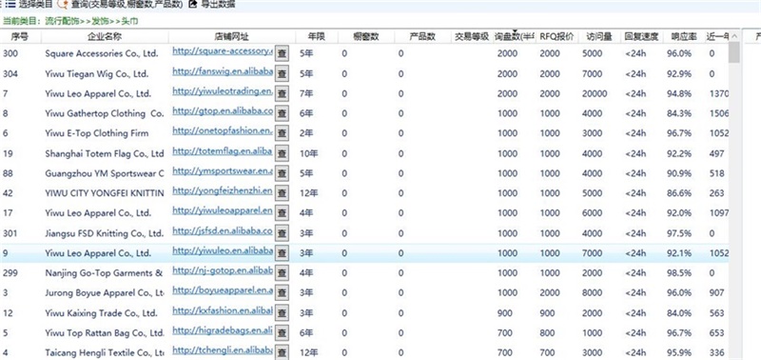761x360 pixels.
Task: Open the jsfsd.en.alibaba store link
Action: [x=223, y=231]
